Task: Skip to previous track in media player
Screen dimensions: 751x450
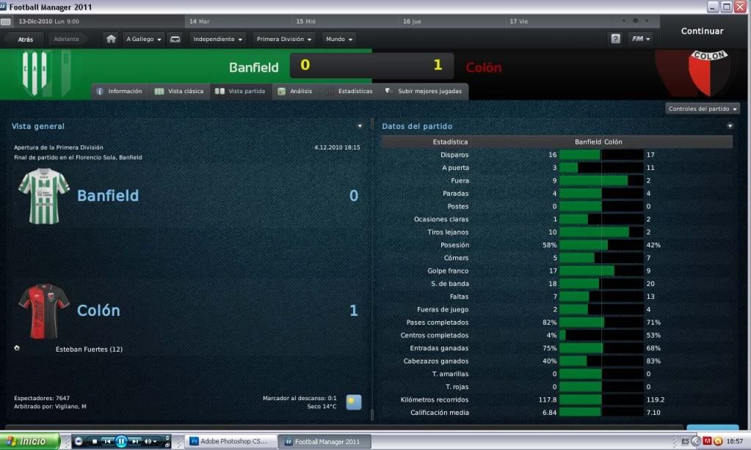Action: point(107,441)
